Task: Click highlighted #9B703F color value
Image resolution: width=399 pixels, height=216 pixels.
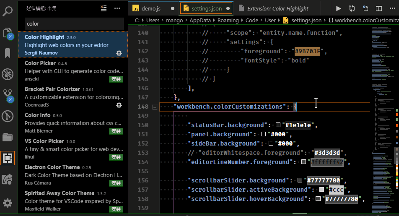Action: point(307,51)
